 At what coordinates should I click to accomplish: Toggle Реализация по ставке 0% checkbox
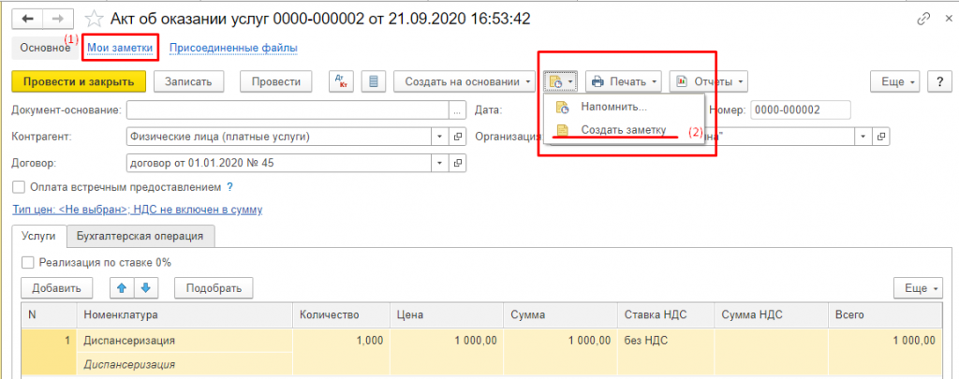tap(27, 263)
